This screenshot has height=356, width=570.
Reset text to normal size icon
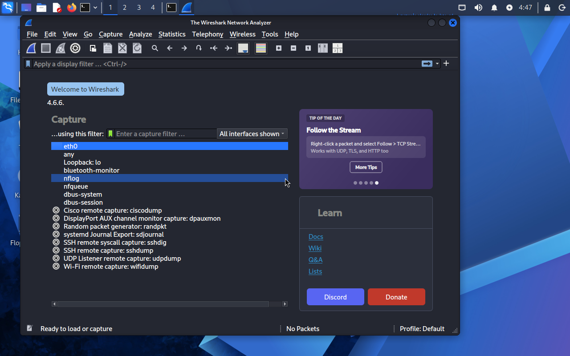pyautogui.click(x=308, y=48)
